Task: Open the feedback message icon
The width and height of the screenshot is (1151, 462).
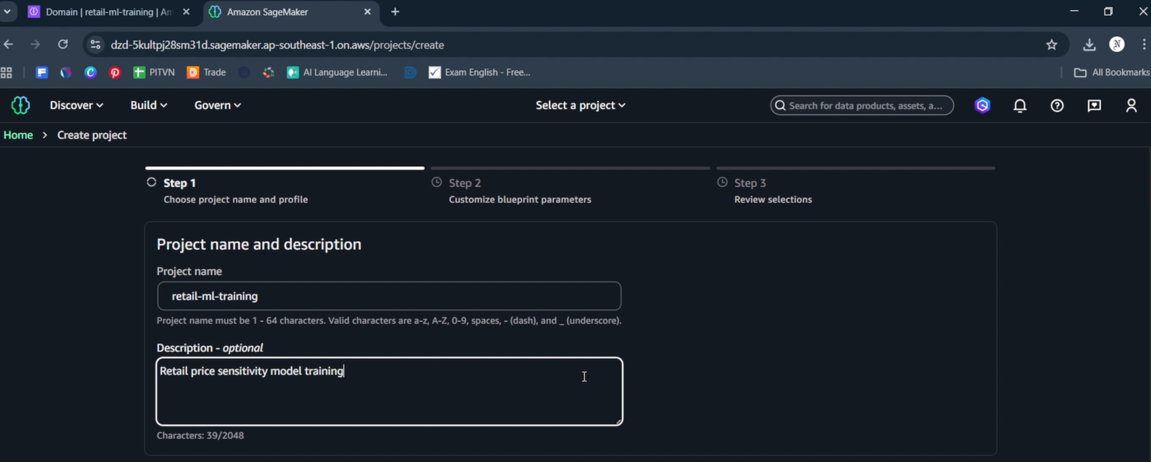Action: [x=1095, y=105]
